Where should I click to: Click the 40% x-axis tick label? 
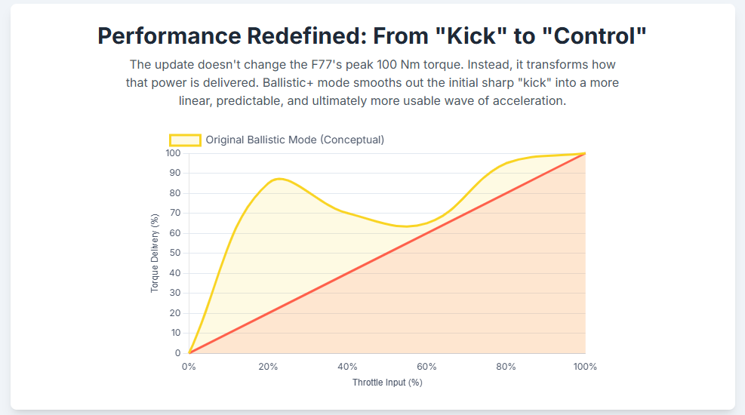tap(347, 367)
